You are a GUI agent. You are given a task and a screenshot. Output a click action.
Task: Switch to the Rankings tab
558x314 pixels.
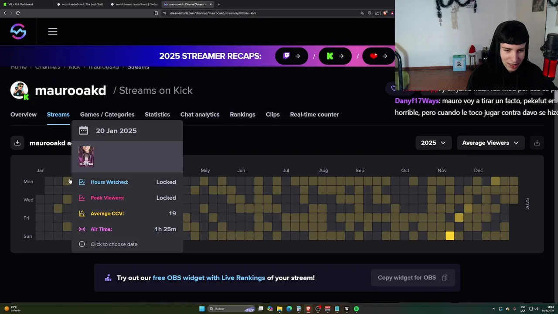coord(242,114)
